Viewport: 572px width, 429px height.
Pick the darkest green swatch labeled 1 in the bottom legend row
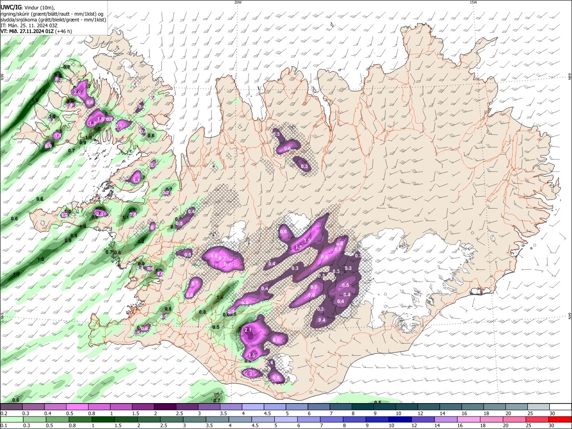[103, 420]
